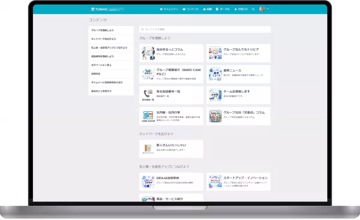360x220 pixels.
Task: Open the 商品・サービス紹介 title link
Action: pyautogui.click(x=169, y=199)
